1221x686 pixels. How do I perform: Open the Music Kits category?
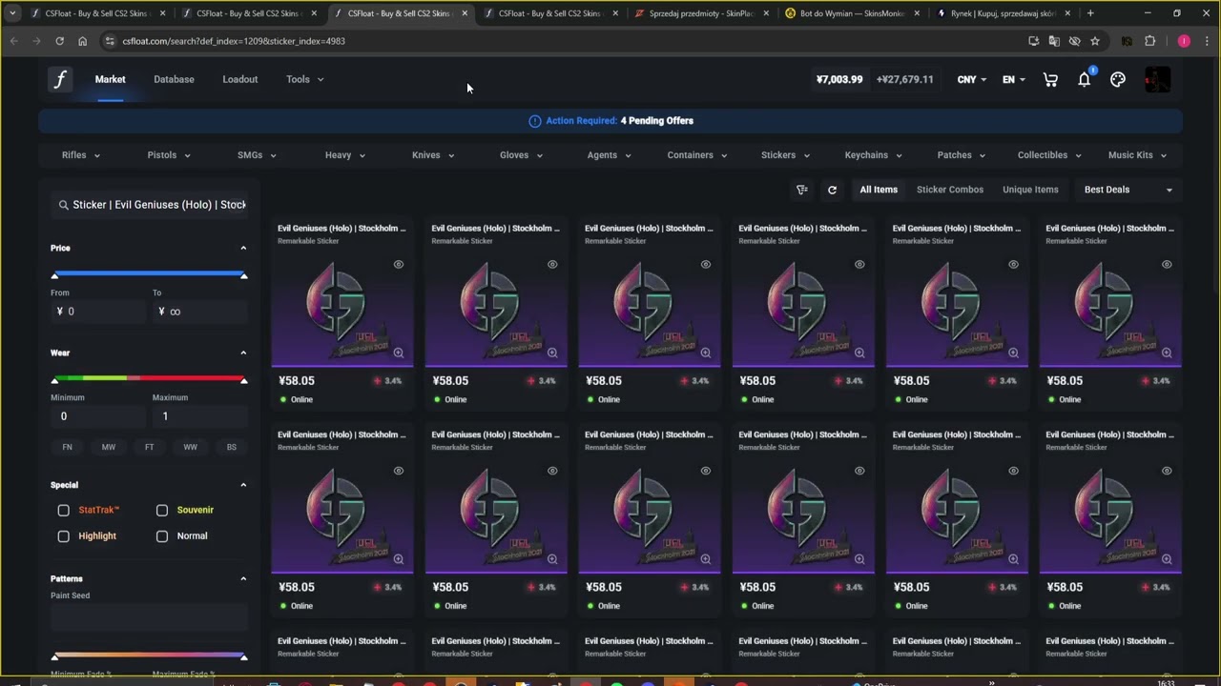1138,155
